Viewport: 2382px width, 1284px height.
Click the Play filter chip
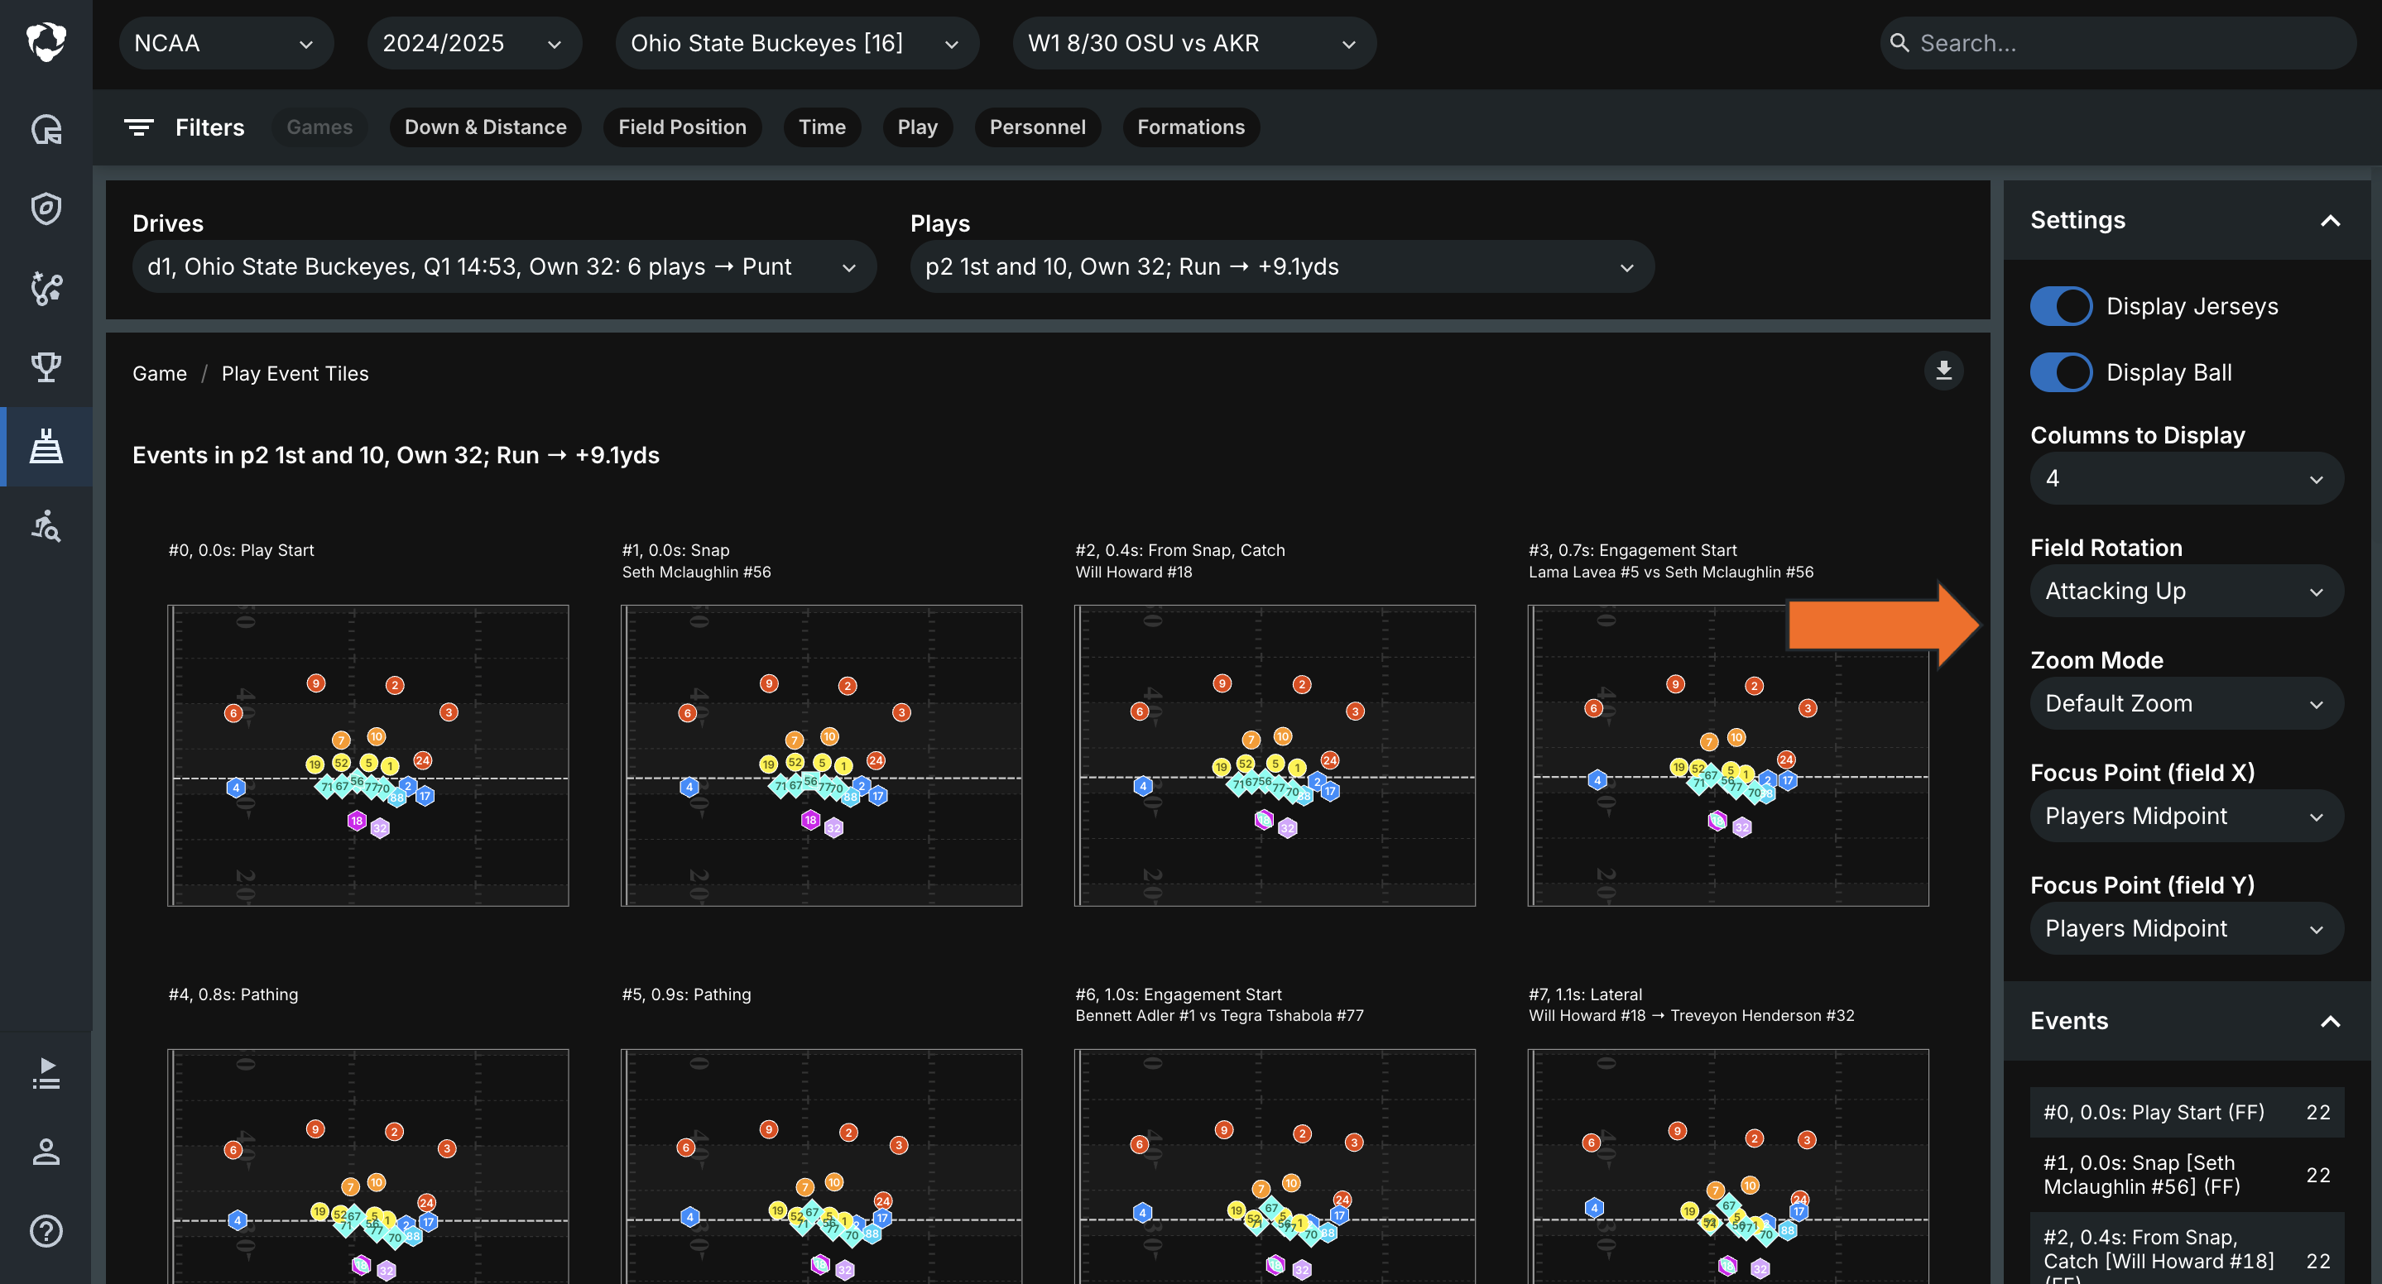coord(917,127)
